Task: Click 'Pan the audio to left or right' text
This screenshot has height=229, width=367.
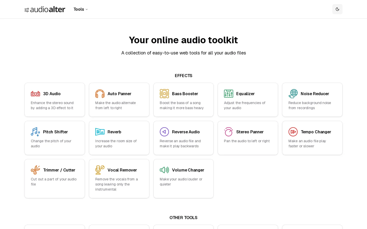Action: [247, 141]
